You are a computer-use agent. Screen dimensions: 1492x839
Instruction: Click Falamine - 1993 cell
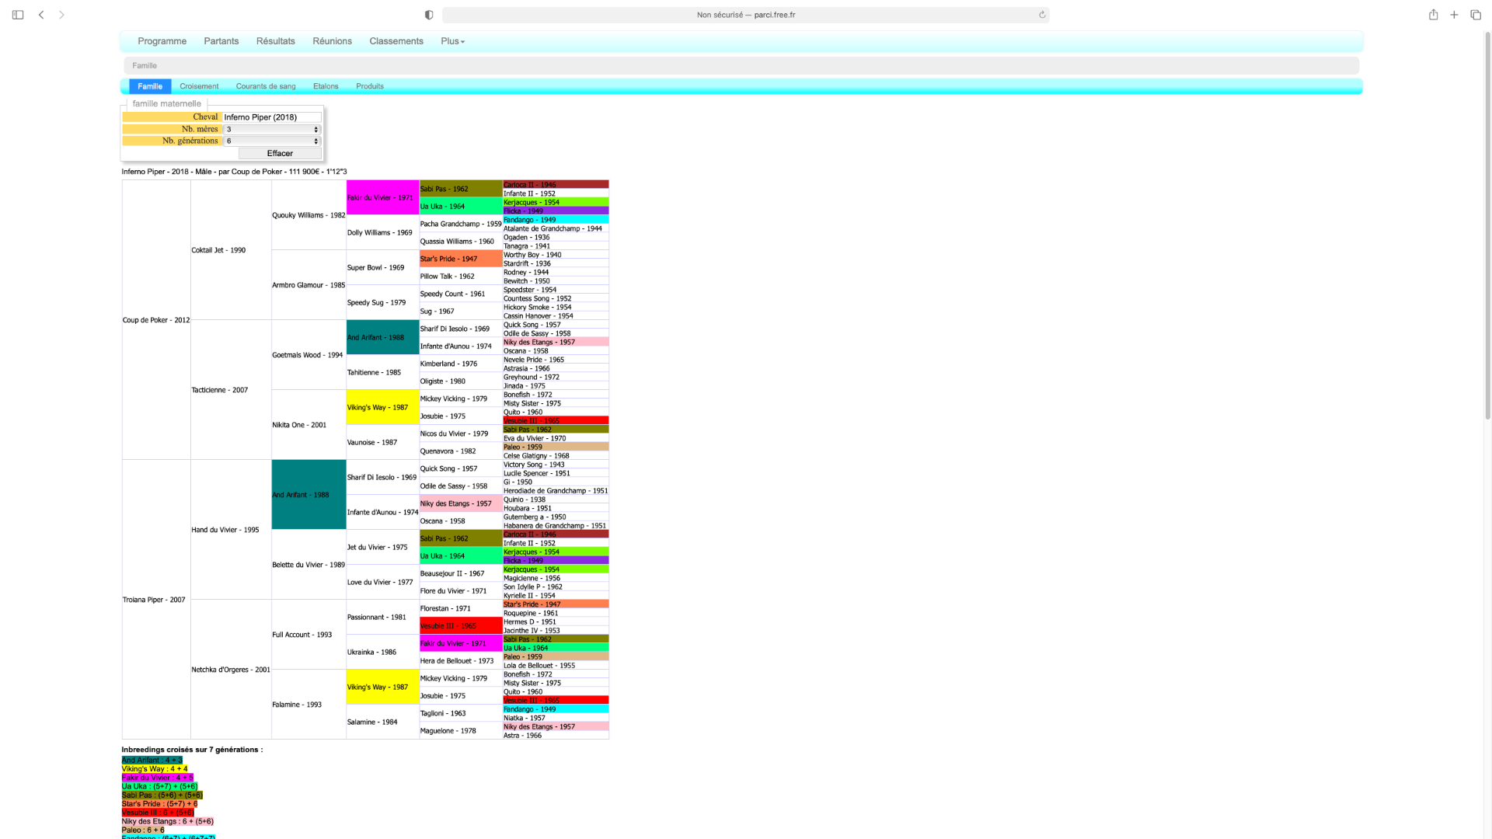click(x=309, y=705)
